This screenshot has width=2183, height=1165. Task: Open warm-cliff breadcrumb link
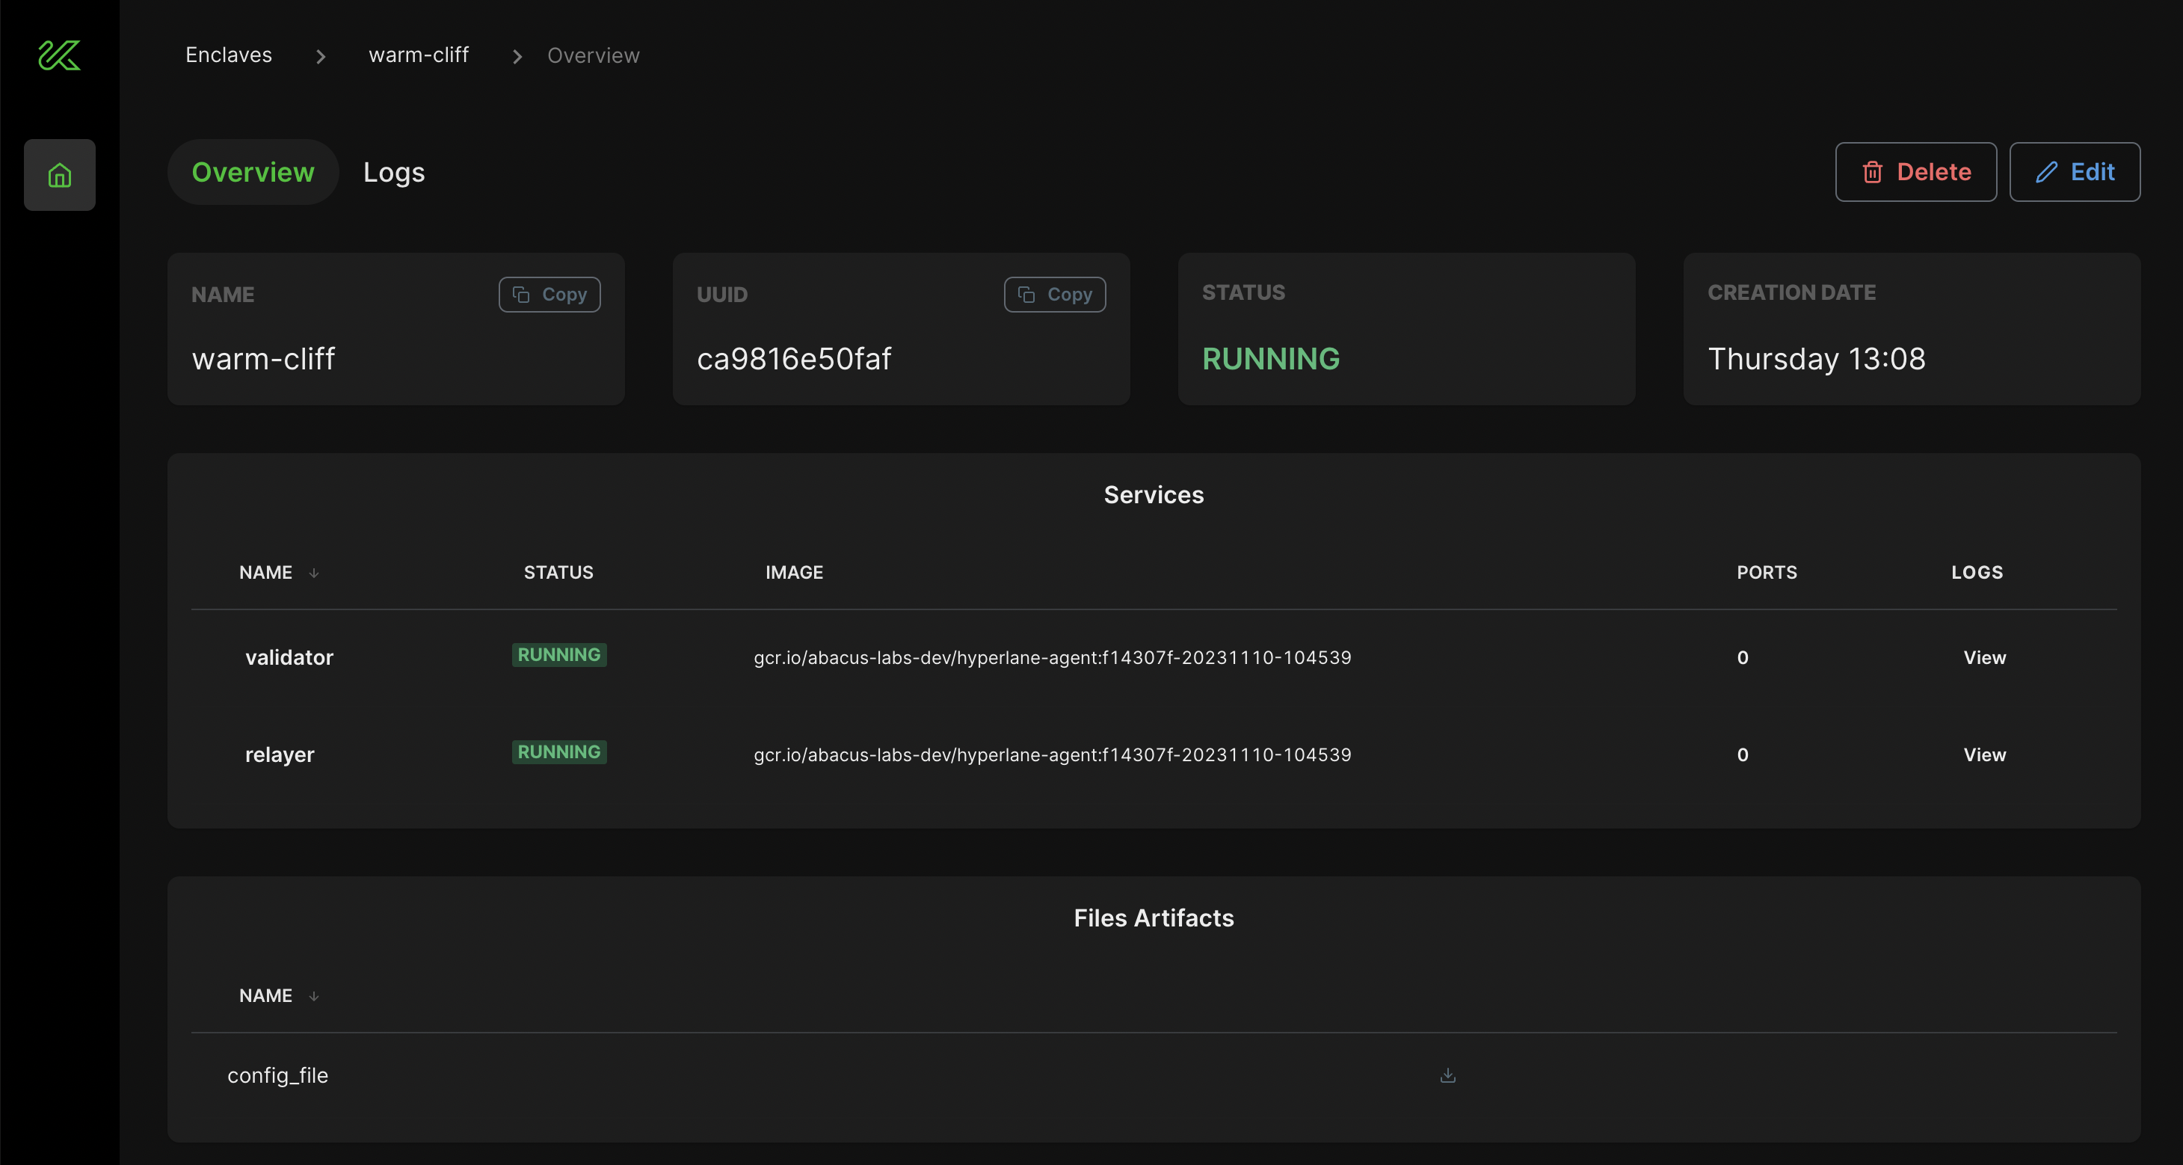click(419, 55)
